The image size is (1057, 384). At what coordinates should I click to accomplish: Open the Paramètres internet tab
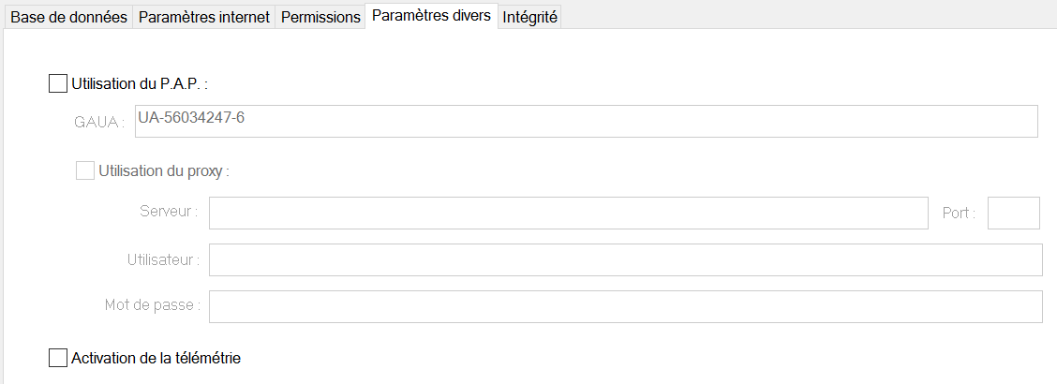[204, 17]
